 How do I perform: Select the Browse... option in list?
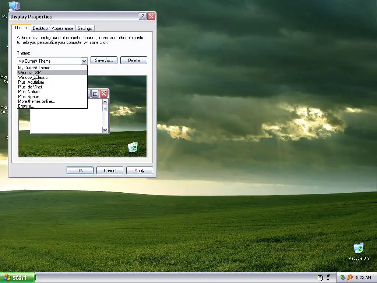click(x=52, y=106)
